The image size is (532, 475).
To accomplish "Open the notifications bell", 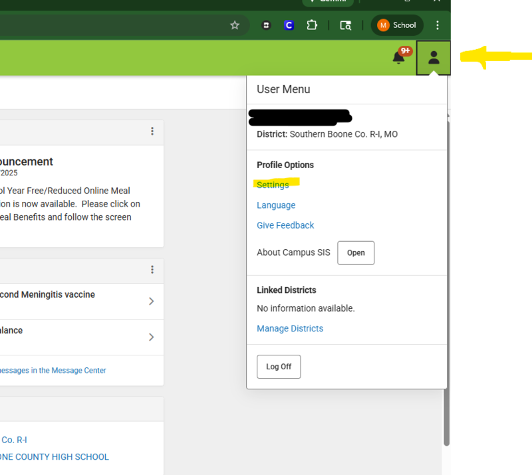I will [399, 58].
